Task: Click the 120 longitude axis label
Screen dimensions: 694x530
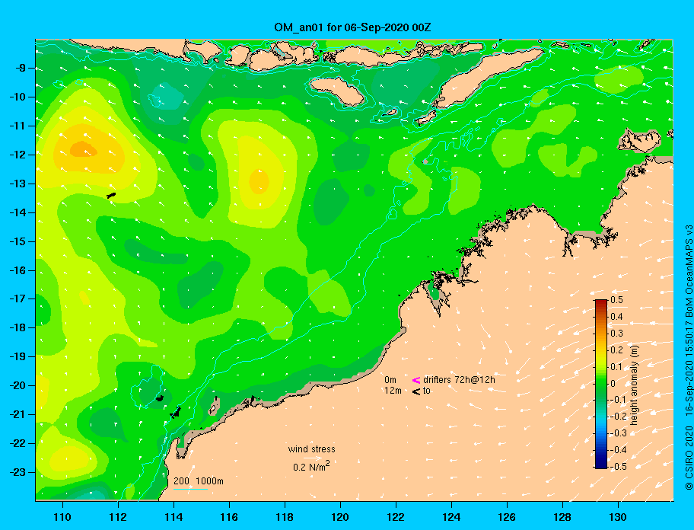Action: [340, 517]
